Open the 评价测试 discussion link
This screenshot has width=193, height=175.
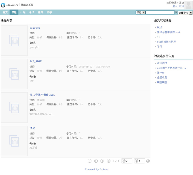[162, 63]
